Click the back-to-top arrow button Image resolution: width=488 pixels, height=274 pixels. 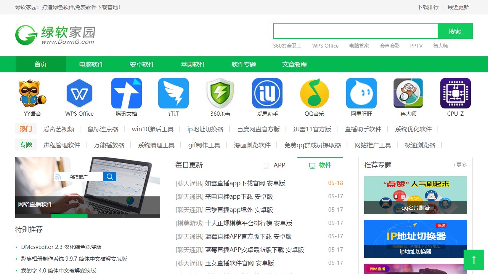474,260
